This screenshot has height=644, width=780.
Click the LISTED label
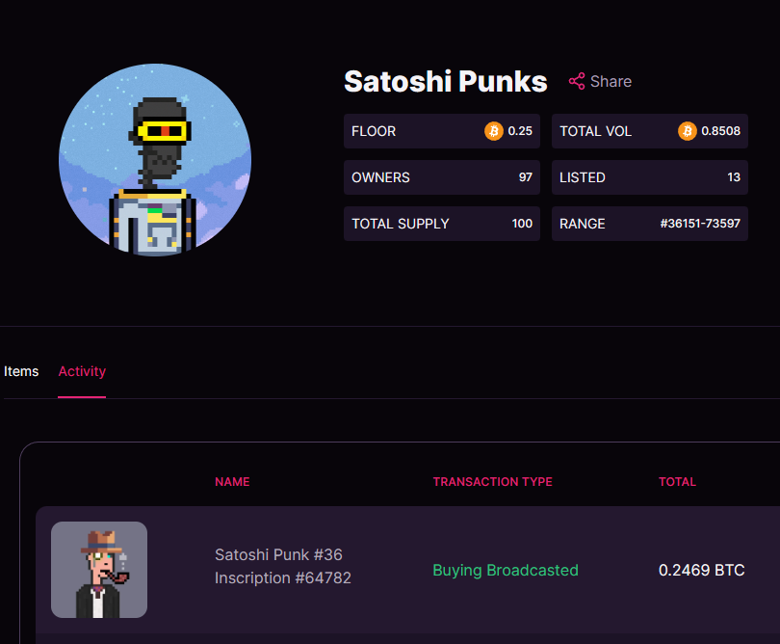(583, 177)
